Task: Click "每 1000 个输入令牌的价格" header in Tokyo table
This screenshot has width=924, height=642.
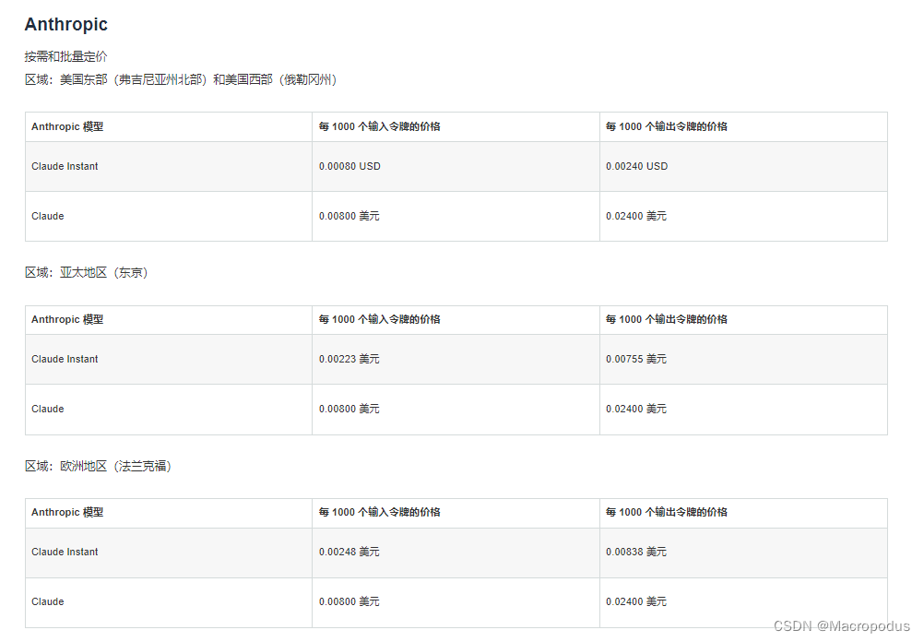Action: [380, 319]
